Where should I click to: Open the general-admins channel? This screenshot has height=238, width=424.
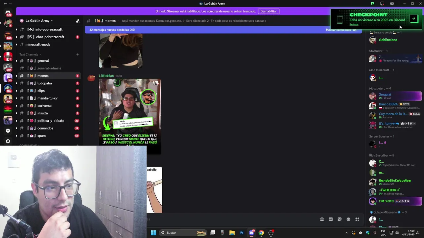tap(49, 68)
